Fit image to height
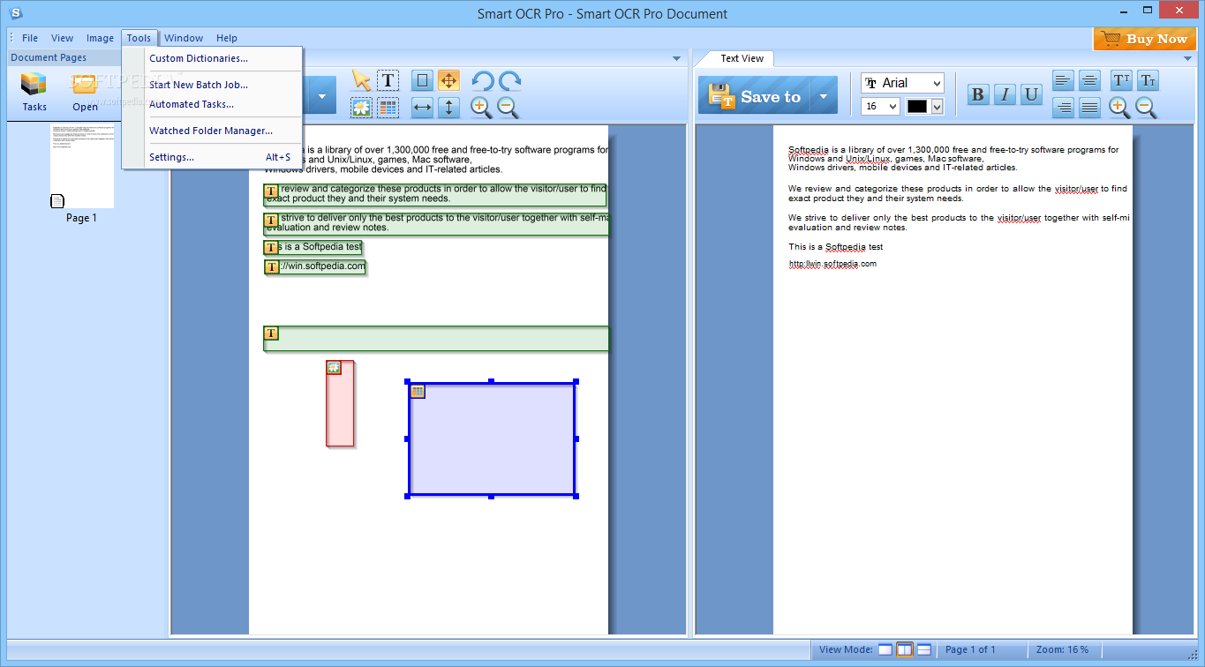Viewport: 1205px width, 667px height. click(x=448, y=108)
